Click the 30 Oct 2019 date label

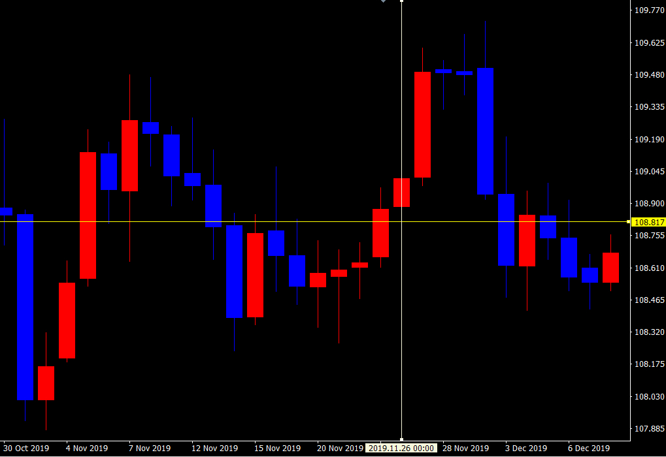pyautogui.click(x=26, y=448)
